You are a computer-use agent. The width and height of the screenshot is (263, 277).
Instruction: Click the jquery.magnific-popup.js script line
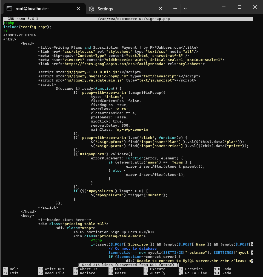pyautogui.click(x=119, y=76)
